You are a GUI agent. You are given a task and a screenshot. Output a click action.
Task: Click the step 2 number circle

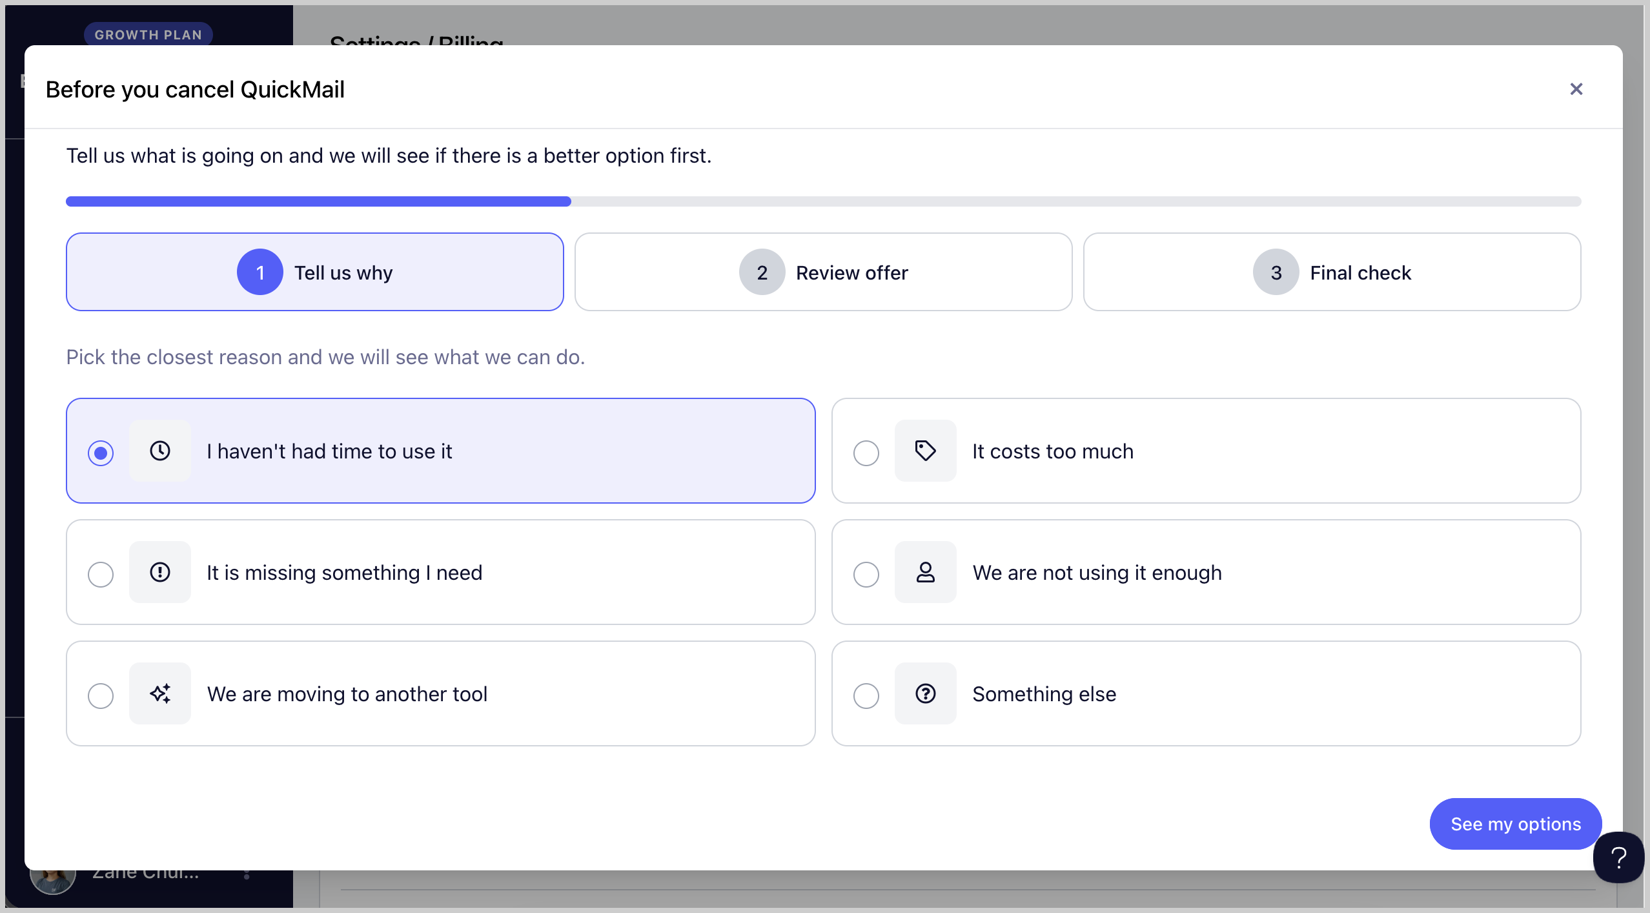[x=762, y=272]
